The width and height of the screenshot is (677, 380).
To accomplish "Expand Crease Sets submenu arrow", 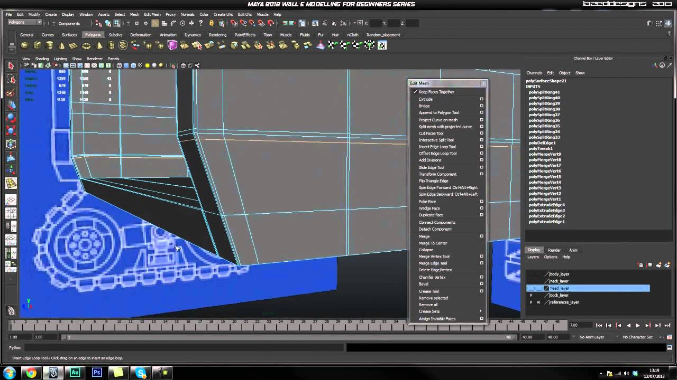I will tap(481, 311).
